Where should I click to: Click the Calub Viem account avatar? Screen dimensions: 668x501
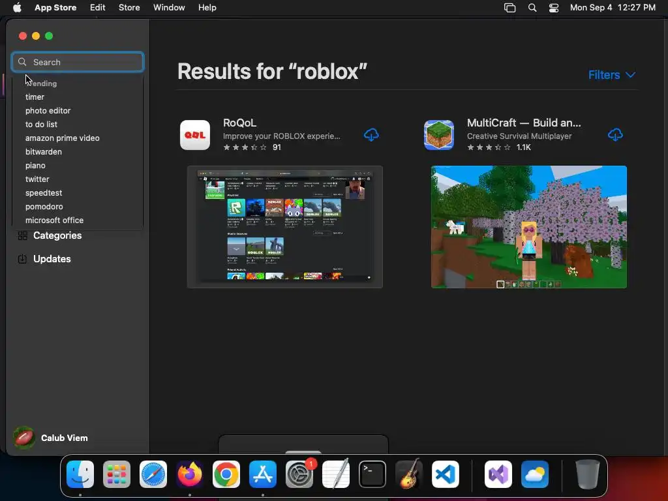pyautogui.click(x=24, y=438)
